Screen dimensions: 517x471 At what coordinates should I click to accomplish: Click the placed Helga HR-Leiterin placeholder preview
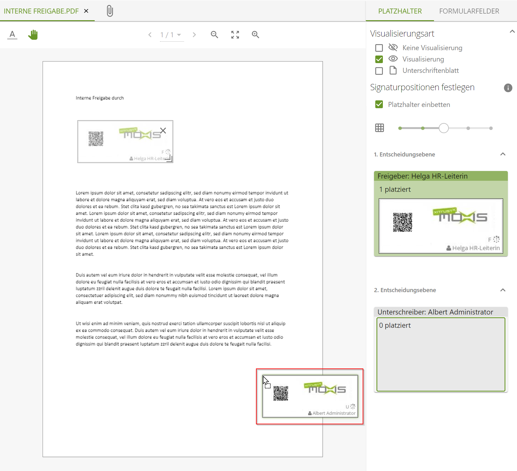(441, 226)
